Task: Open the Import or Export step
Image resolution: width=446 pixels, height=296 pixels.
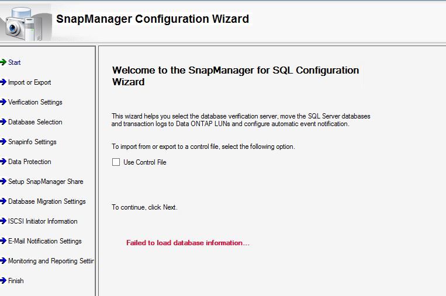Action: [x=29, y=82]
